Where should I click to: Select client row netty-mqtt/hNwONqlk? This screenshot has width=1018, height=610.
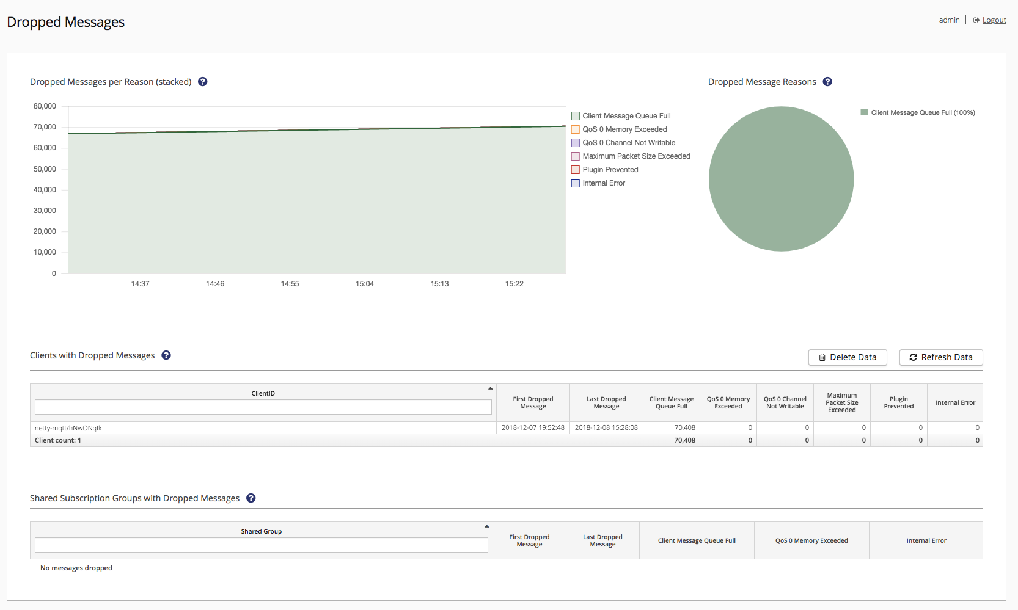(x=507, y=428)
